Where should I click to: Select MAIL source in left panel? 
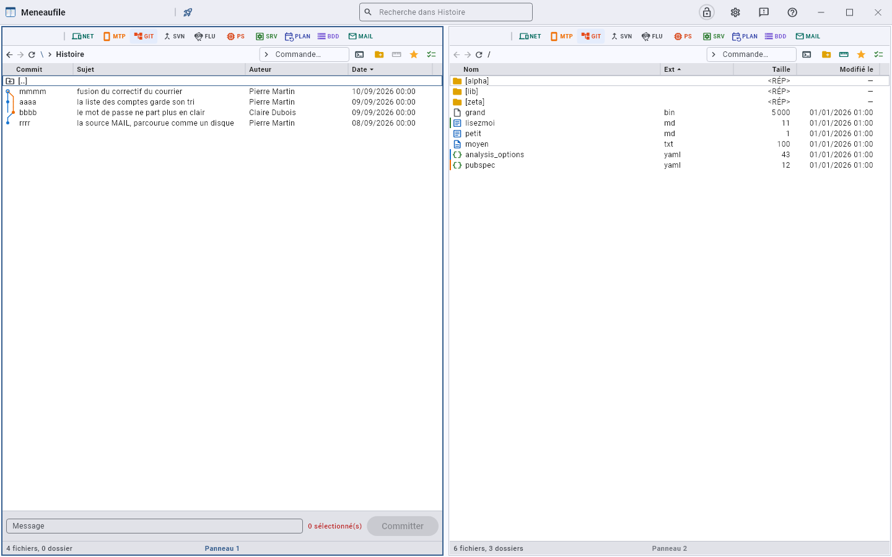[x=361, y=37]
